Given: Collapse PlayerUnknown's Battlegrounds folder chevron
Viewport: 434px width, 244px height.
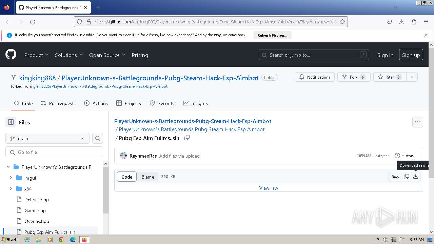Looking at the screenshot, I should [x=8, y=167].
